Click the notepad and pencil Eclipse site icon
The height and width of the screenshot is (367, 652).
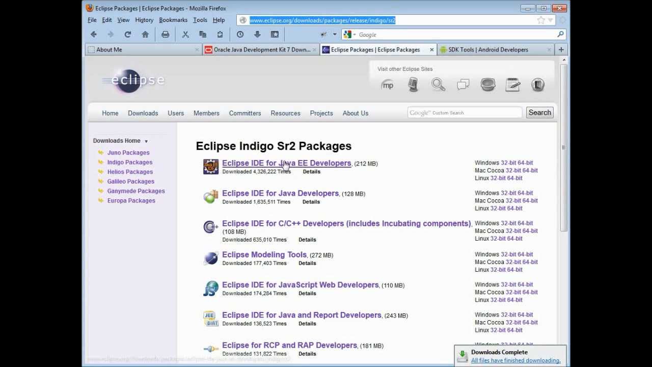(x=513, y=85)
